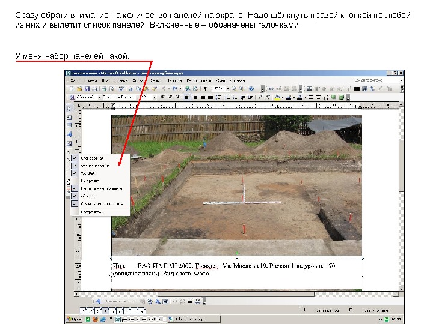Toggle the special characters ¶ display
Viewport: 433px width, 324px height.
tap(205, 89)
